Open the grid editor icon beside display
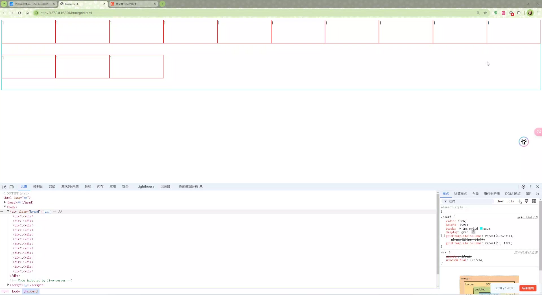The image size is (542, 295). pos(473,232)
